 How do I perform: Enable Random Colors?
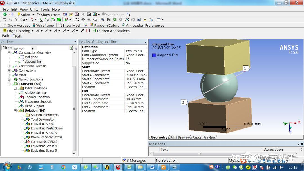(x=105, y=25)
